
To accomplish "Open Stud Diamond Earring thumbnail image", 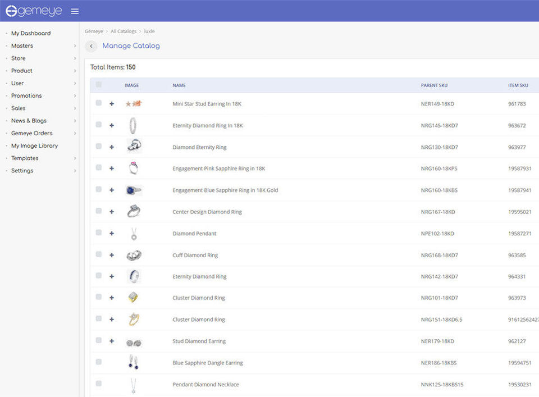I will point(134,343).
